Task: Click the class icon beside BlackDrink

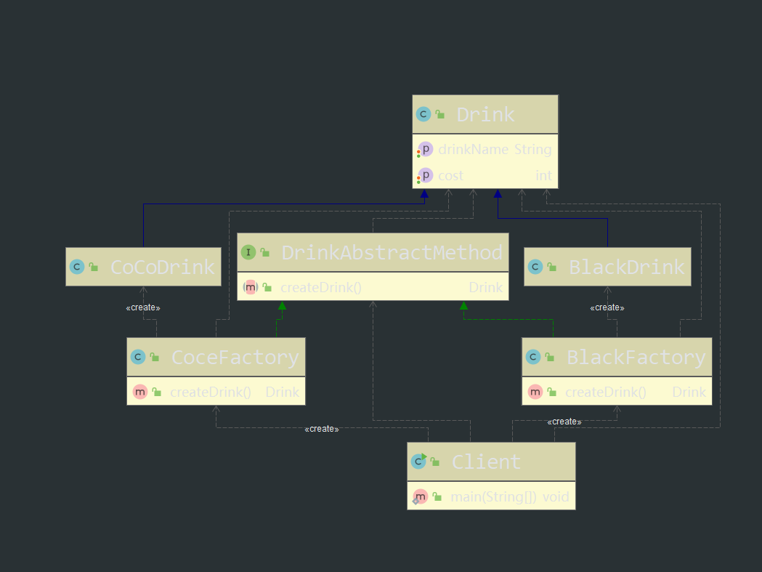Action: click(535, 267)
